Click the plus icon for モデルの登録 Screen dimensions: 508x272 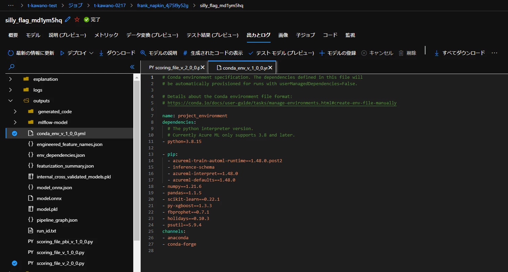322,53
